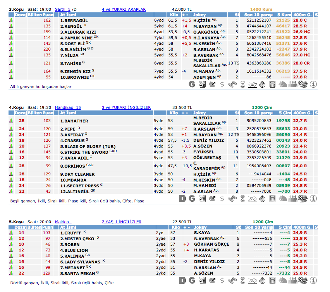
Task: Open the Şartli 5 link in race 3
Action: tap(63, 9)
